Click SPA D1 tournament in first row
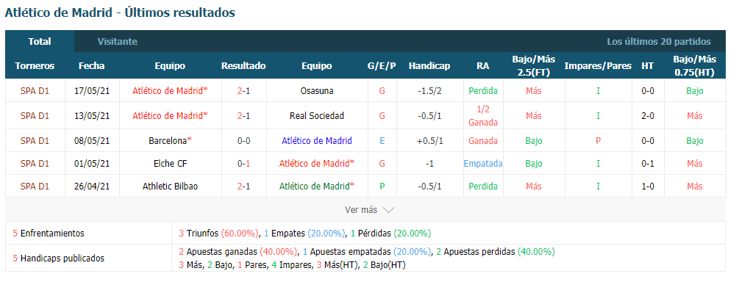Screen dimensions: 739x282 coord(35,91)
